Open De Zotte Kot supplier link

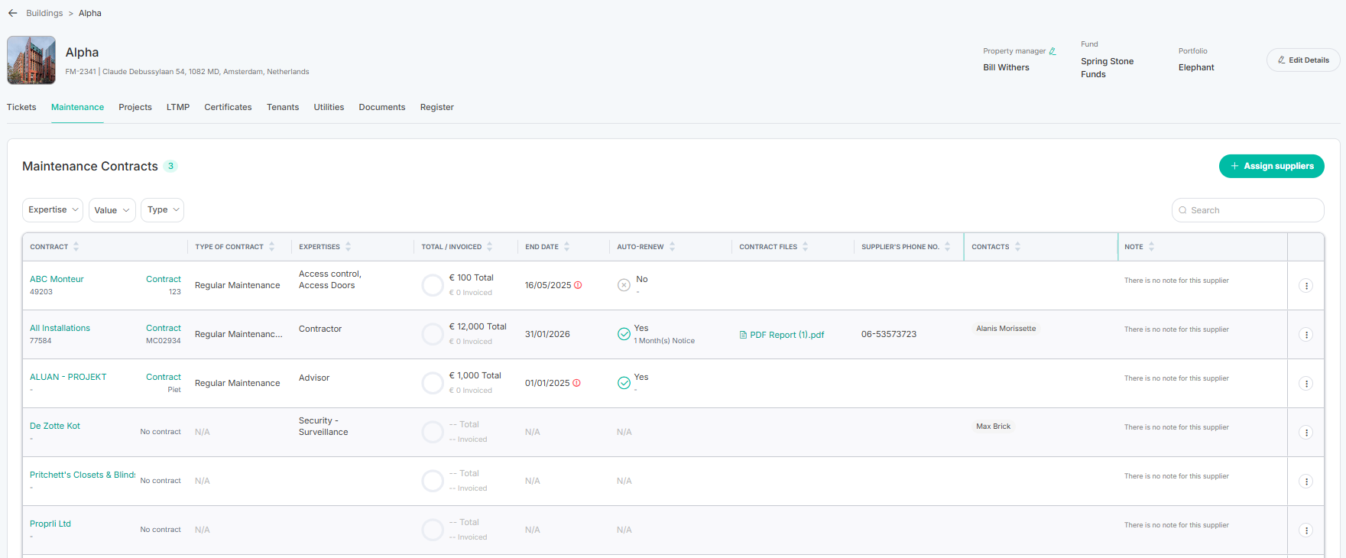coord(55,426)
